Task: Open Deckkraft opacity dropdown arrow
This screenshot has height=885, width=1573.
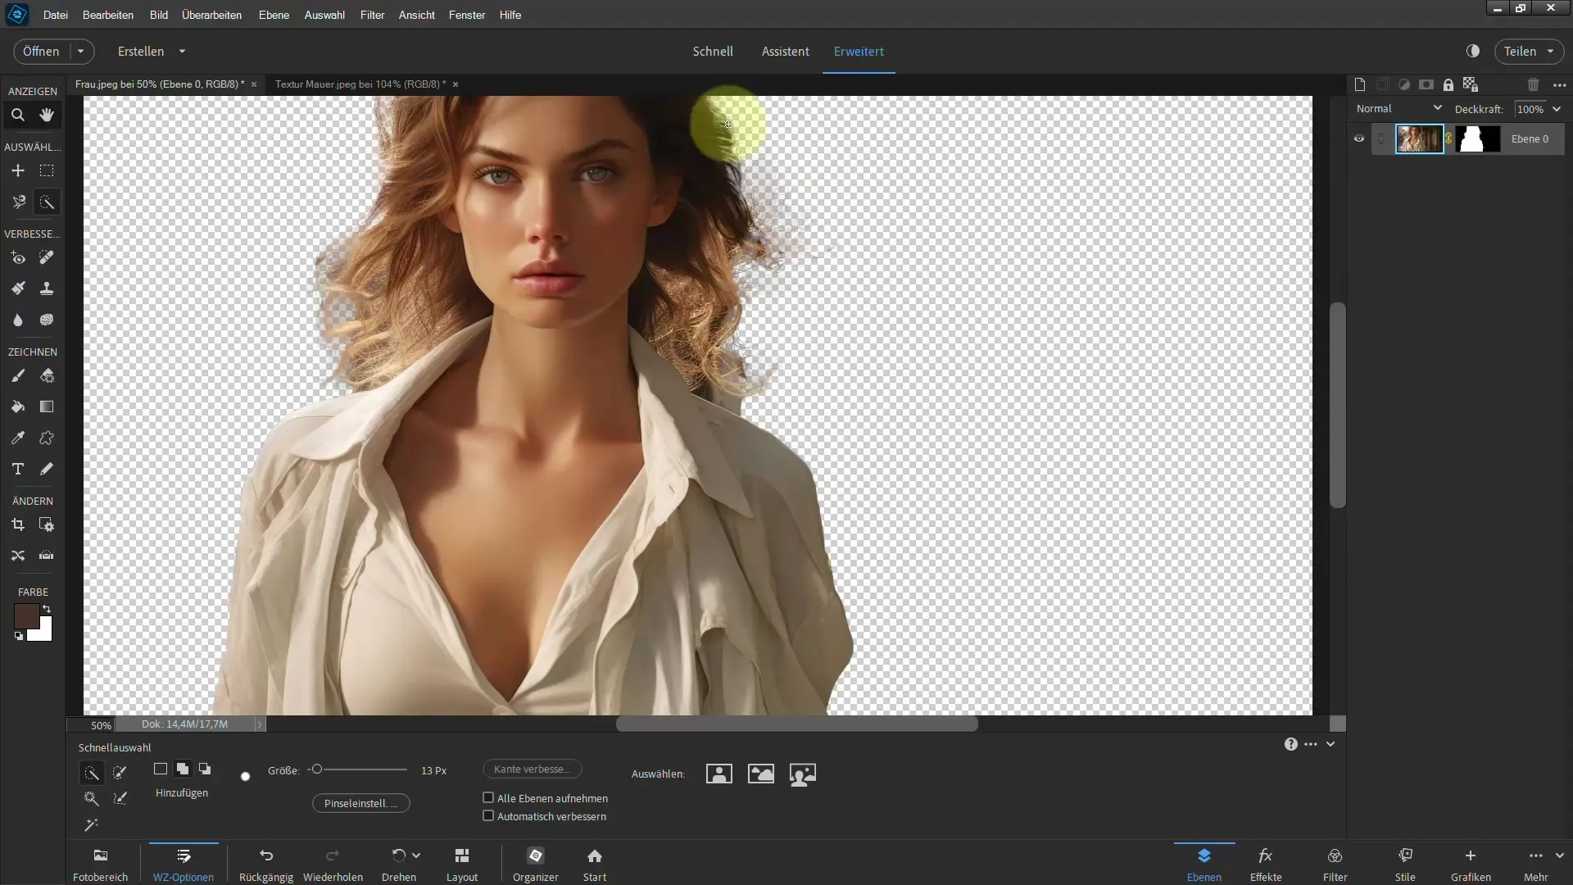Action: click(x=1557, y=109)
